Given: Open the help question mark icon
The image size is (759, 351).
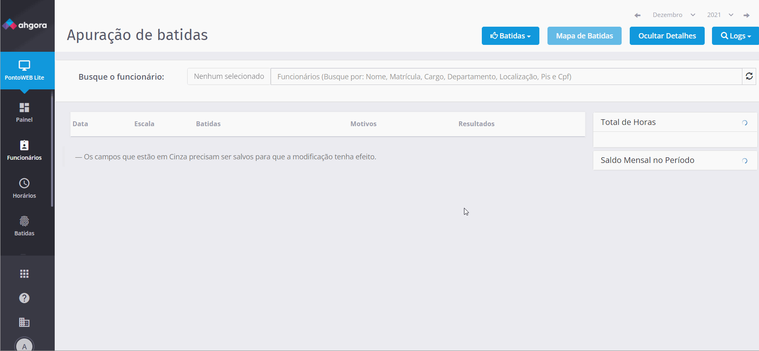Looking at the screenshot, I should [24, 298].
